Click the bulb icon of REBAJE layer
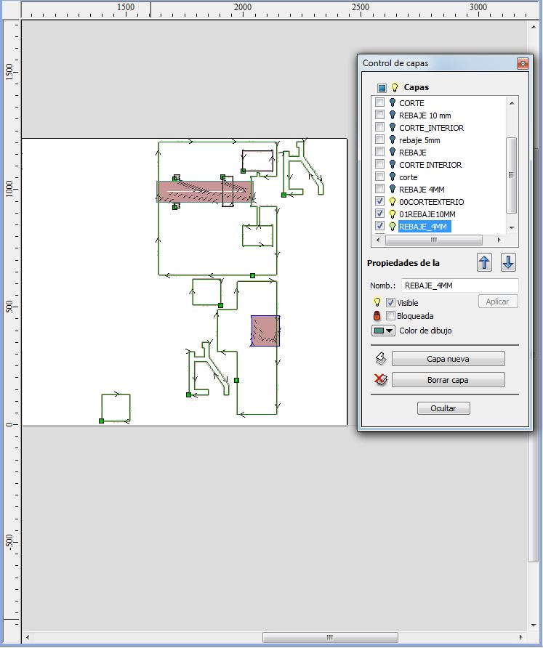Image resolution: width=543 pixels, height=648 pixels. 393,152
